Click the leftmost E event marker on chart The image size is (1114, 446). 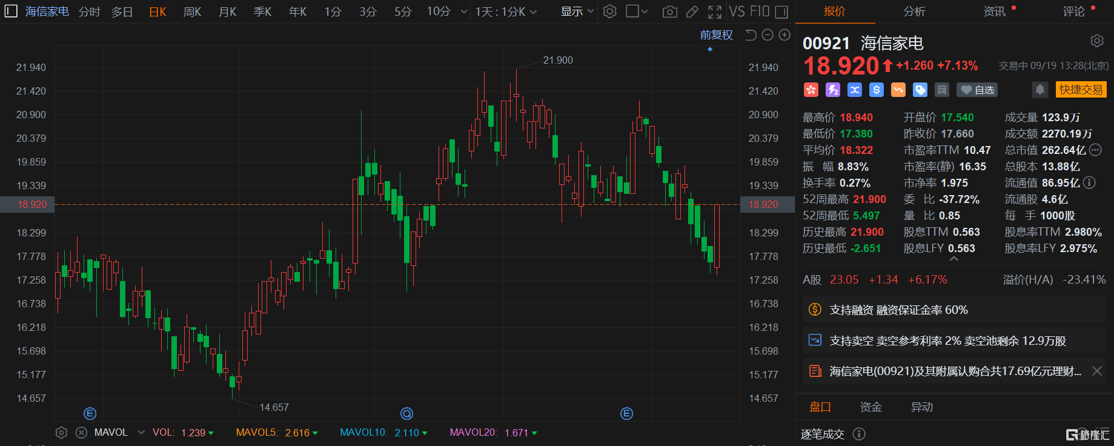(90, 414)
